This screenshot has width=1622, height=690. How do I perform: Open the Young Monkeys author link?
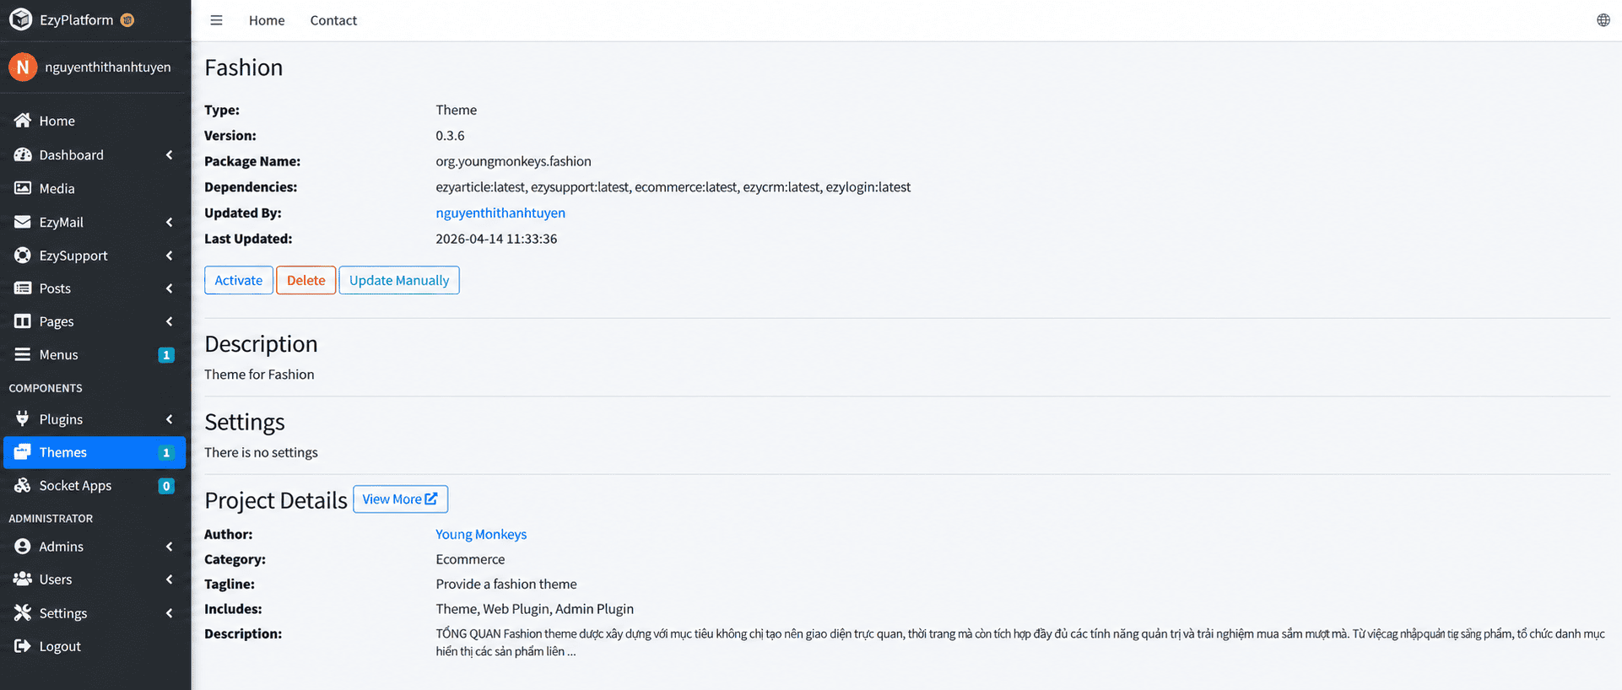pos(481,534)
